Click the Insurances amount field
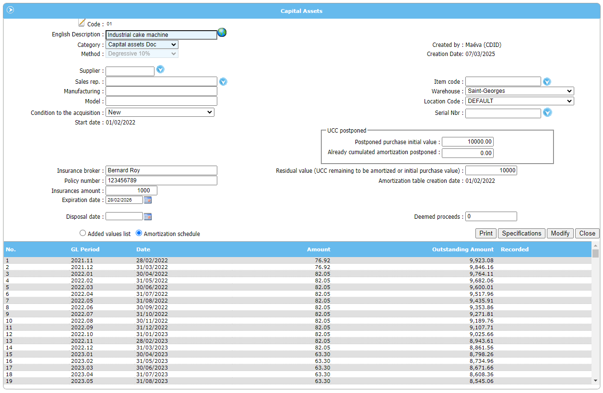Image resolution: width=603 pixels, height=393 pixels. click(x=131, y=191)
